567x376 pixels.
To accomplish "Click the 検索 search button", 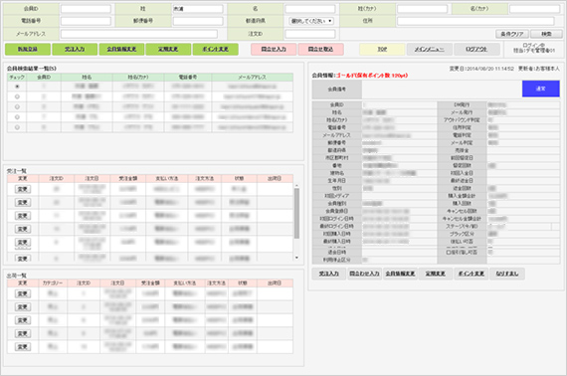I will pyautogui.click(x=546, y=34).
